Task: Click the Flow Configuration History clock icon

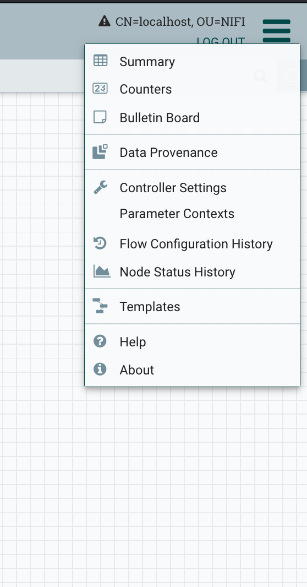Action: [x=100, y=243]
